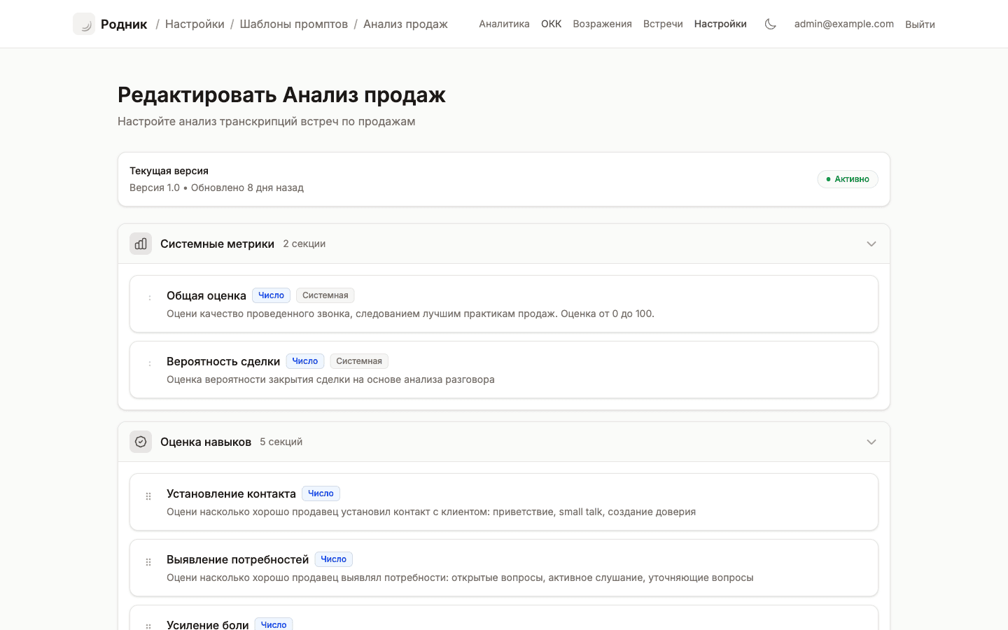Switch to the Возражения section
This screenshot has width=1008, height=630.
tap(602, 23)
